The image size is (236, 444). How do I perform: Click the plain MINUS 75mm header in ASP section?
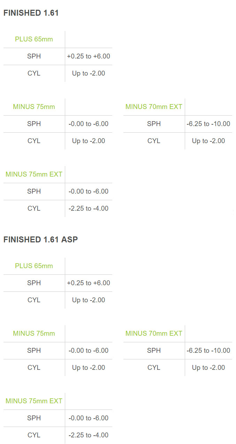pos(34,334)
